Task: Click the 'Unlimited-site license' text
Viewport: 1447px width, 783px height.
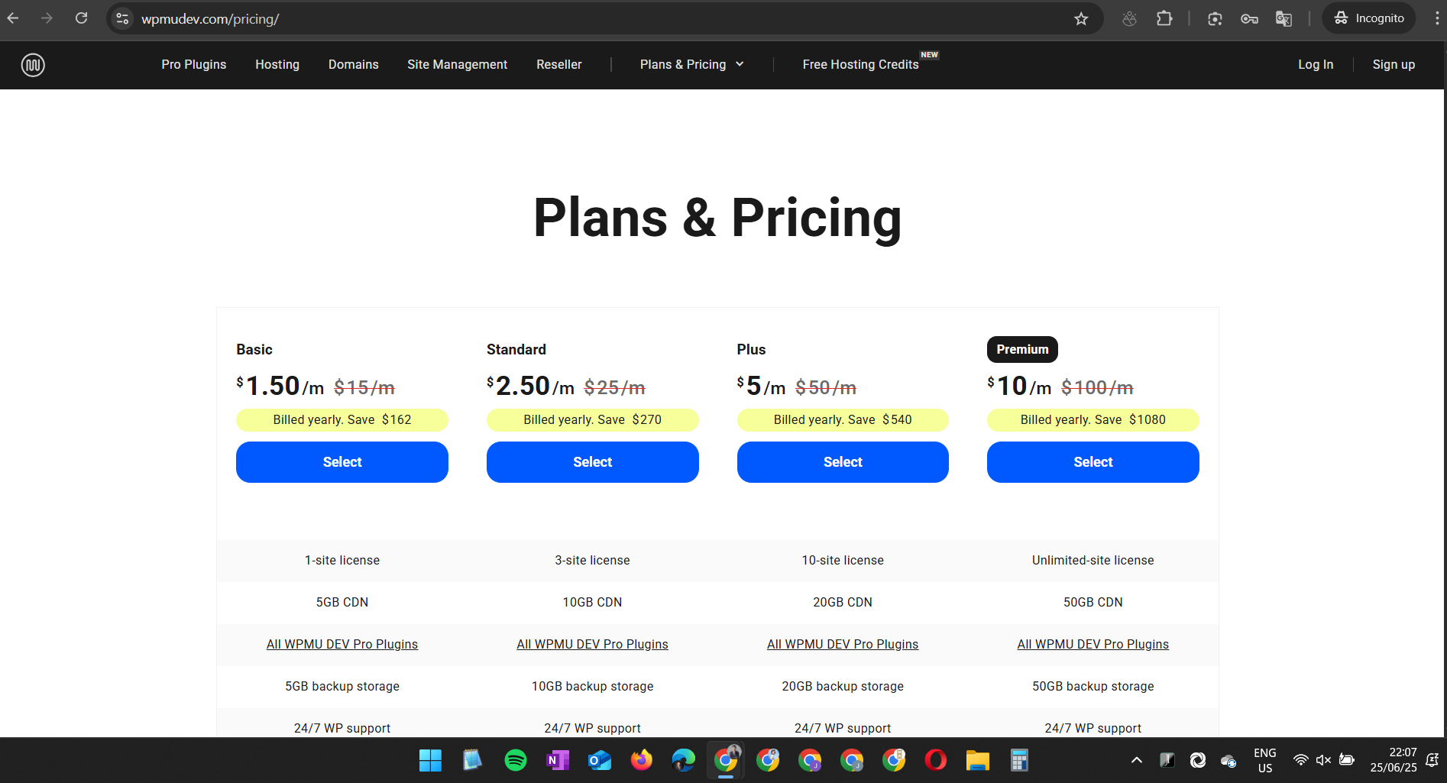Action: 1093,561
